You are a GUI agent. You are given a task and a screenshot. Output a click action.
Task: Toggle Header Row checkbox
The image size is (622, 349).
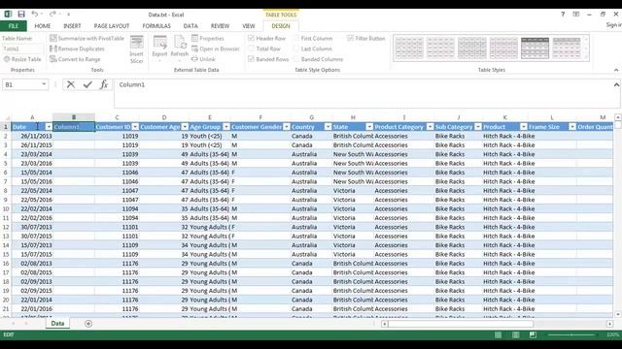[251, 39]
